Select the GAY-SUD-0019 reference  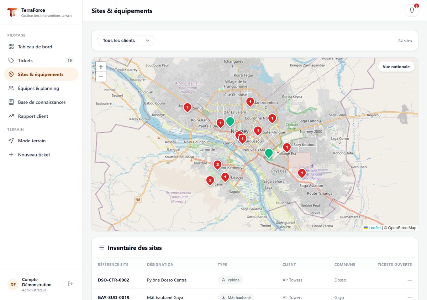[114, 298]
